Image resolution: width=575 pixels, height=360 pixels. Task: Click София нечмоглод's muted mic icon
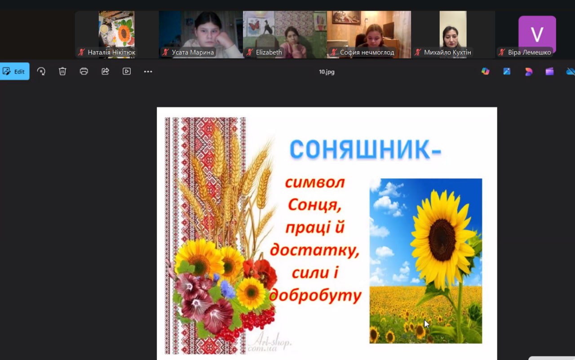tap(334, 53)
